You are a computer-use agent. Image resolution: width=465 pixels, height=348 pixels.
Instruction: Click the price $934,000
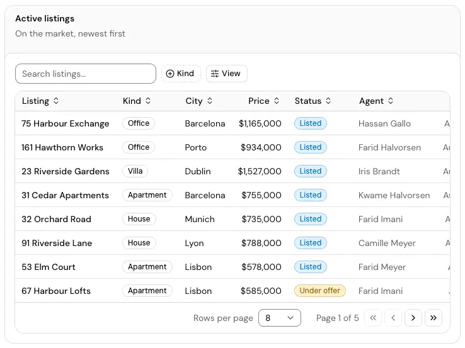(261, 147)
